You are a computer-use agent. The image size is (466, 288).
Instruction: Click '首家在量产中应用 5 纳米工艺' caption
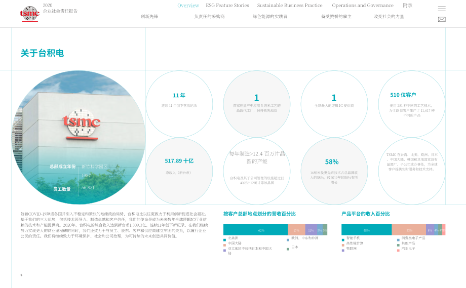click(257, 108)
